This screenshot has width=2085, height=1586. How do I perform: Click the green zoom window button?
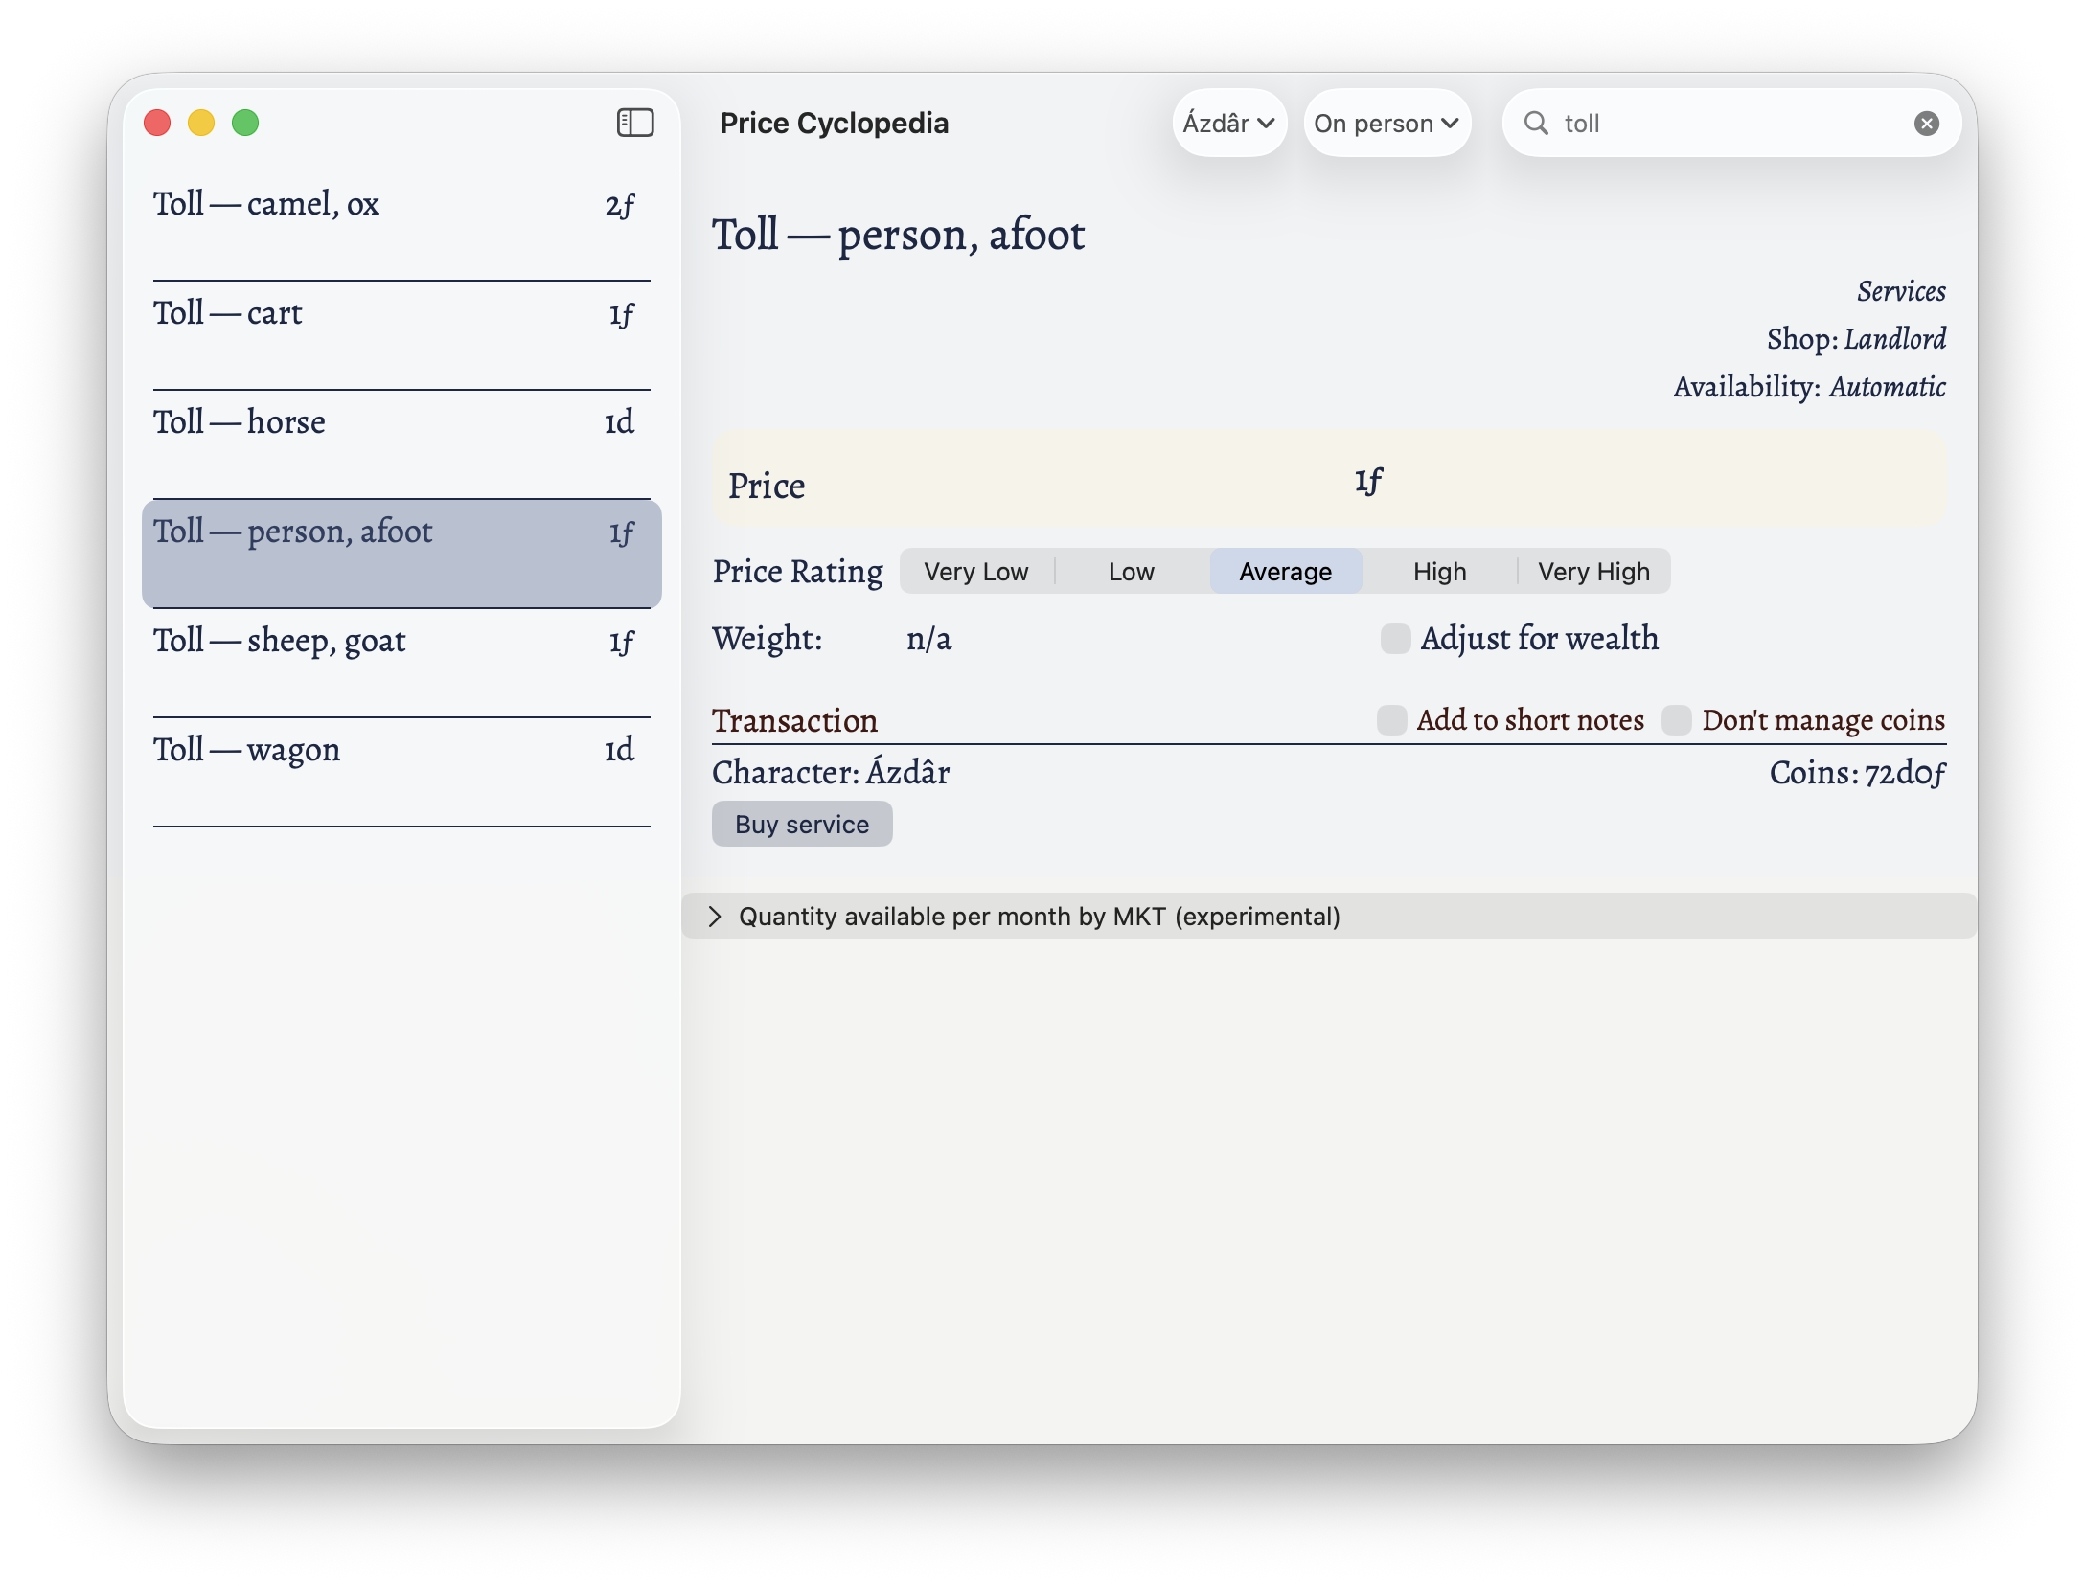[245, 123]
